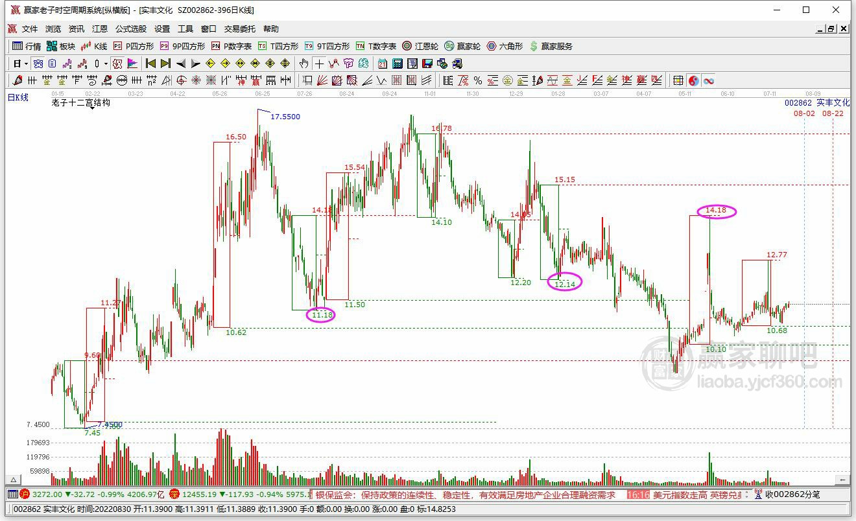Select the zigzag wave line tool
Viewport: 856px width, 521px height.
pyautogui.click(x=381, y=80)
